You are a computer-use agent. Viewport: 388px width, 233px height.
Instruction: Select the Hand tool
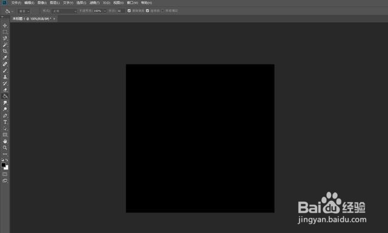click(5, 142)
